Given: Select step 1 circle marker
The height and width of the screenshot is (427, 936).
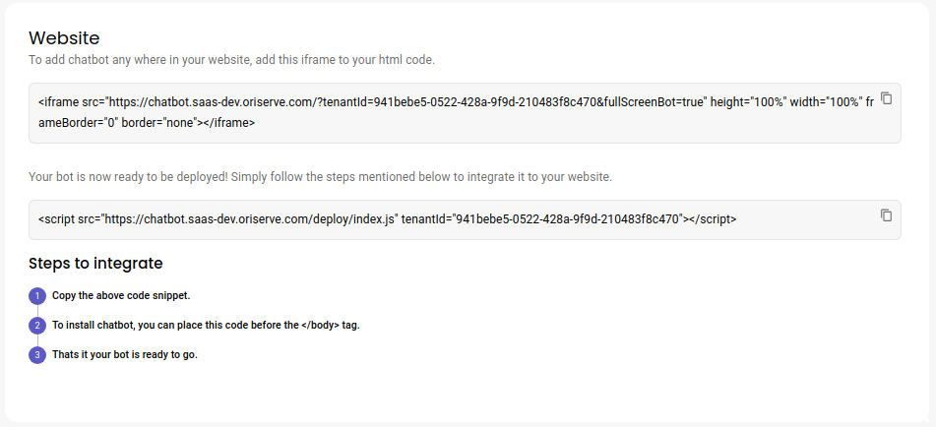Looking at the screenshot, I should click(x=37, y=296).
